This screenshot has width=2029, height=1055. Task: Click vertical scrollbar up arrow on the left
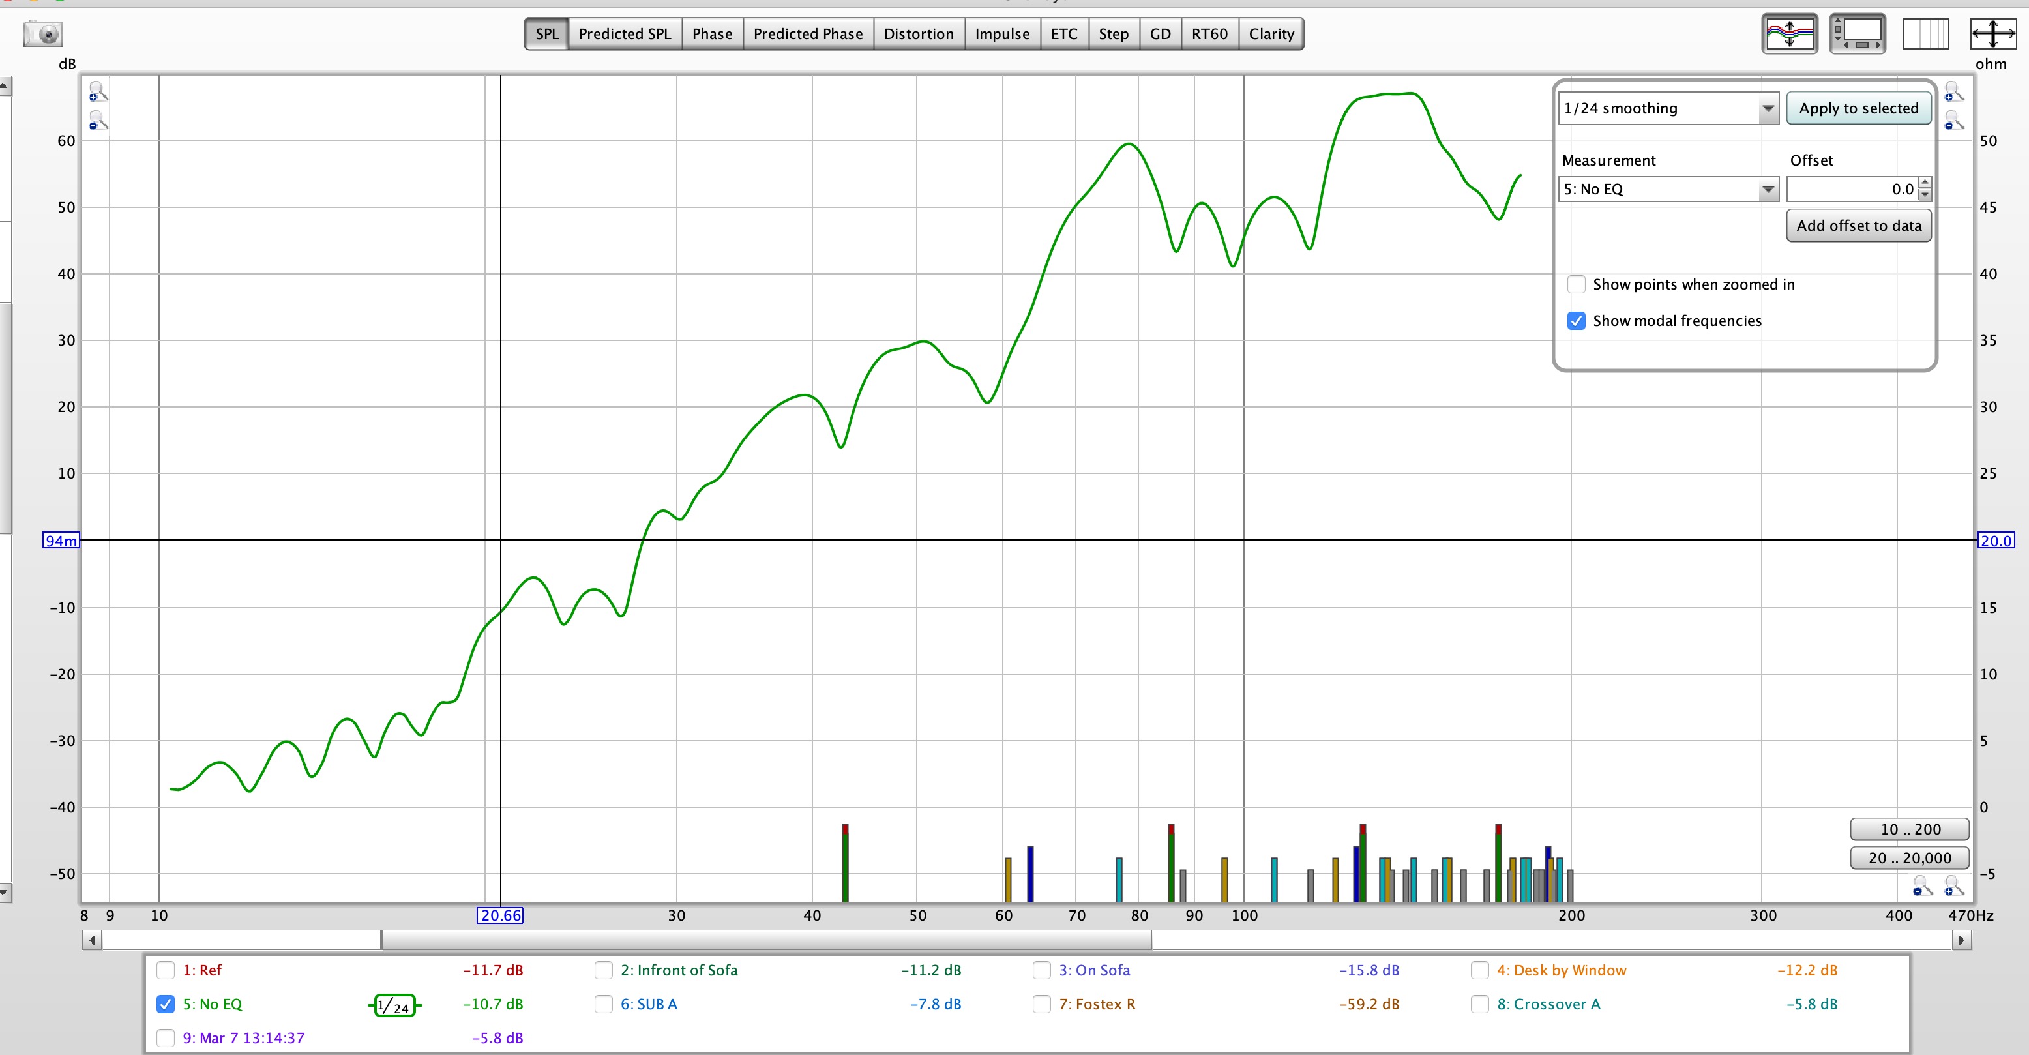[5, 86]
